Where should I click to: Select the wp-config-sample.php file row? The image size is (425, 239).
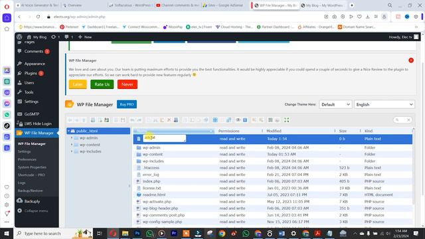(273, 222)
